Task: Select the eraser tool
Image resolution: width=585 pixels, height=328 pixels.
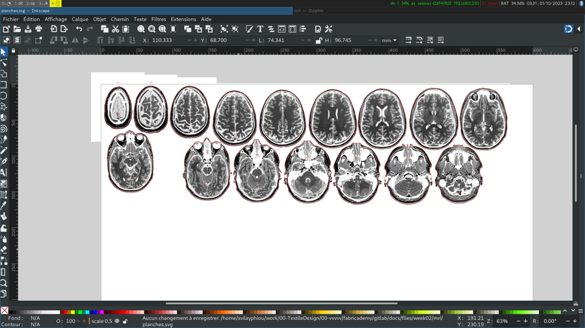Action: (4, 250)
